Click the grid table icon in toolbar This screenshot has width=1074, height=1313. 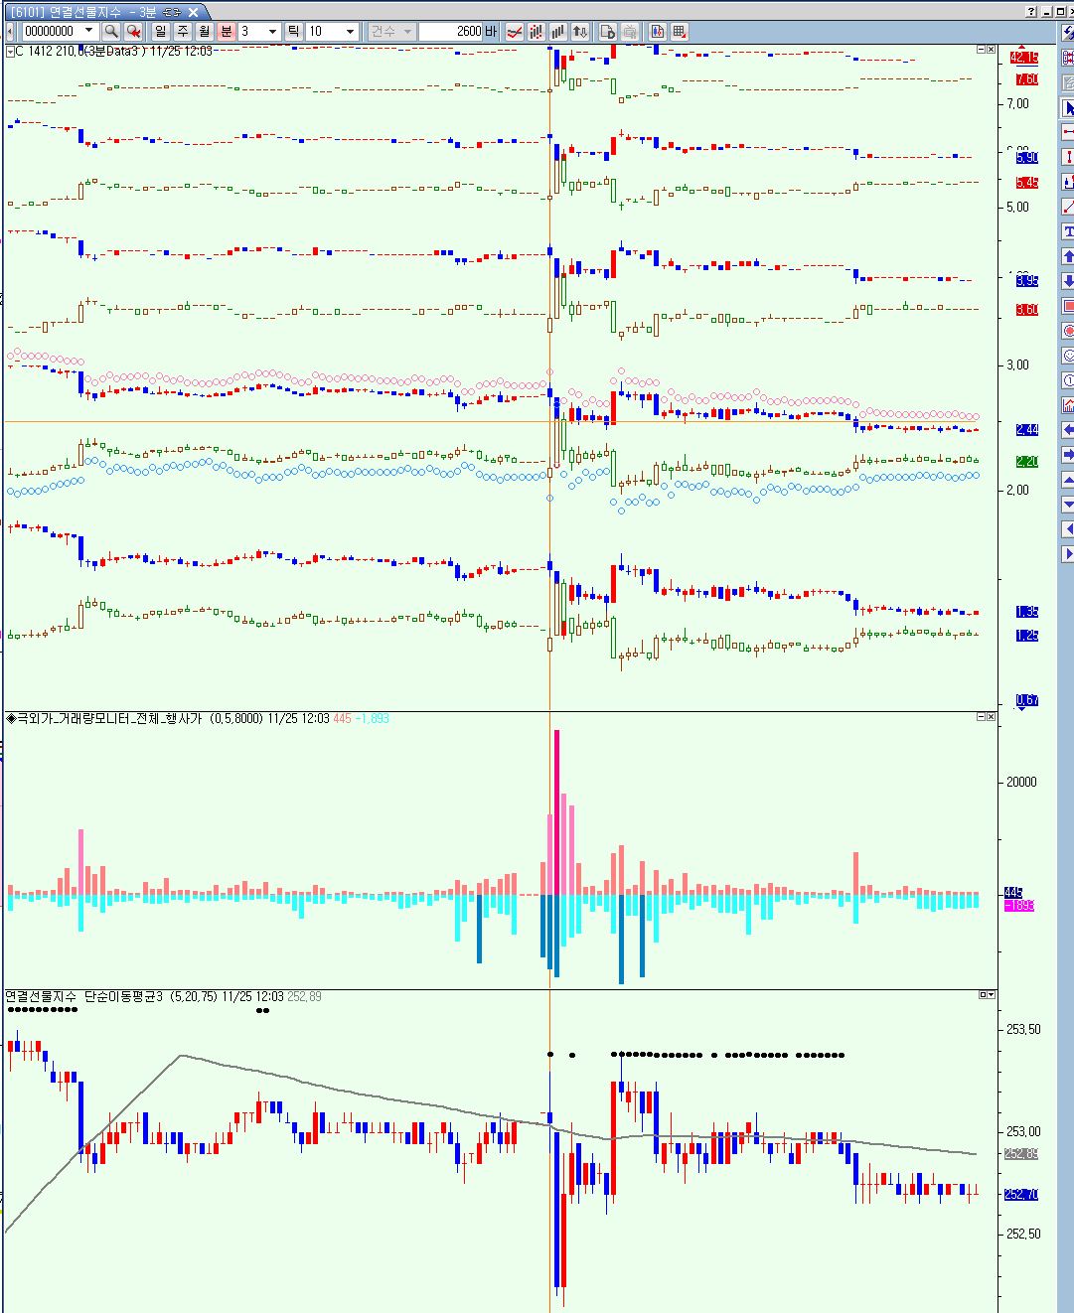[x=680, y=32]
